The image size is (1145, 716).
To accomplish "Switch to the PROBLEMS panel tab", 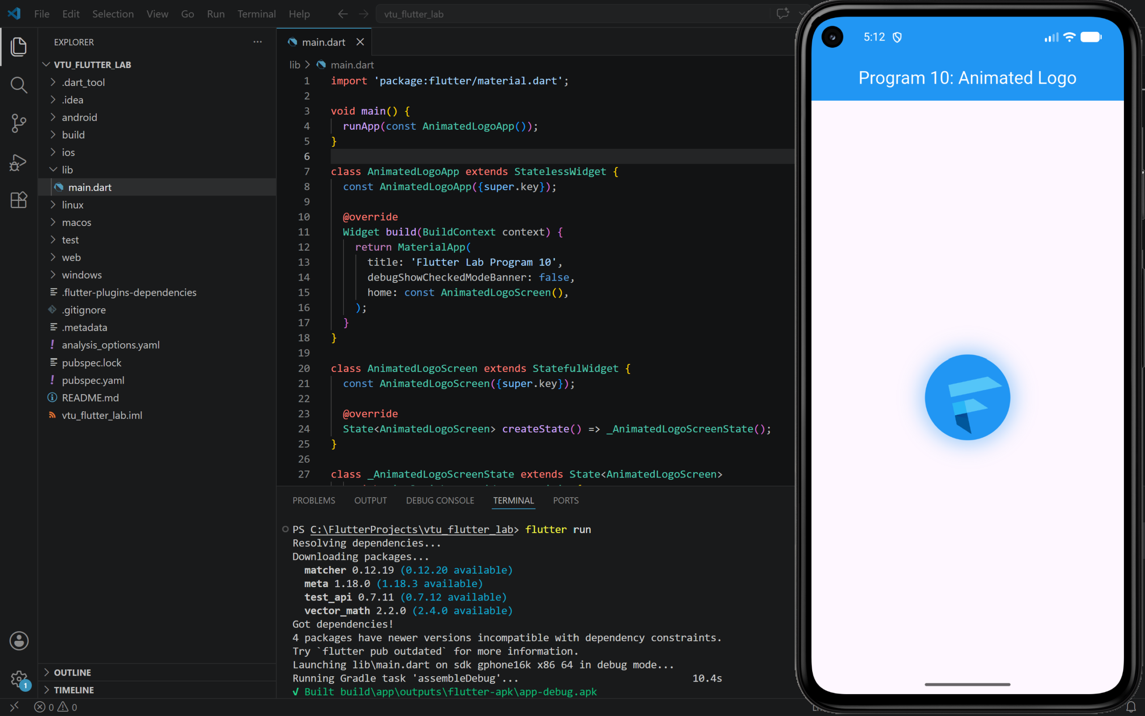I will [314, 501].
